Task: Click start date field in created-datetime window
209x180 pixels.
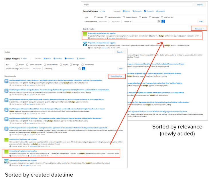Action: (25, 69)
